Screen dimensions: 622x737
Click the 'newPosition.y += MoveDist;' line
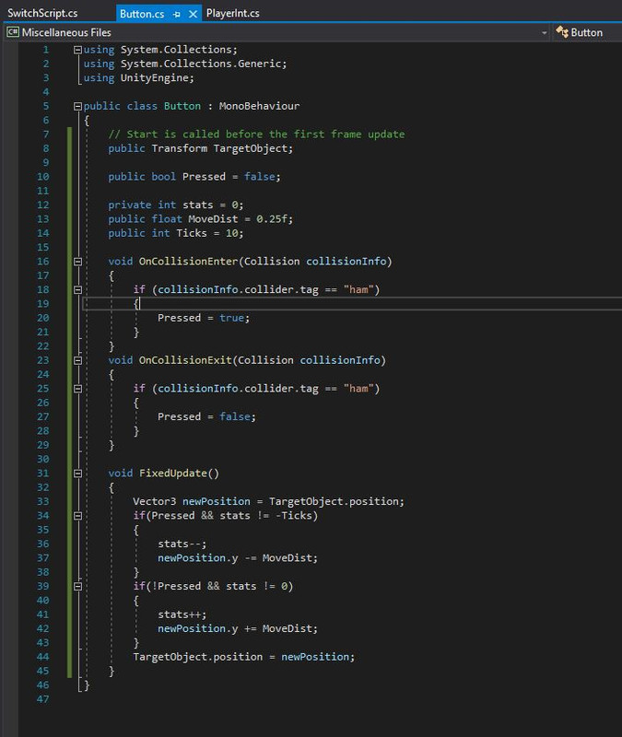click(238, 628)
